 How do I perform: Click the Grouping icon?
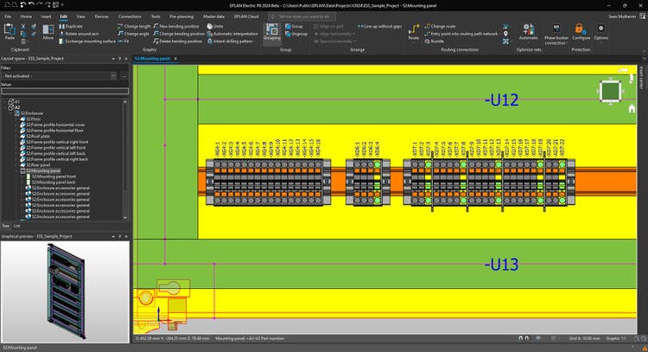coord(271,31)
